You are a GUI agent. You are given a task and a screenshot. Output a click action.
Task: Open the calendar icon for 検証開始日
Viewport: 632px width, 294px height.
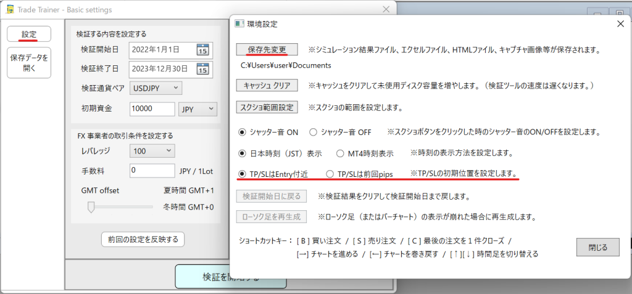(x=202, y=50)
